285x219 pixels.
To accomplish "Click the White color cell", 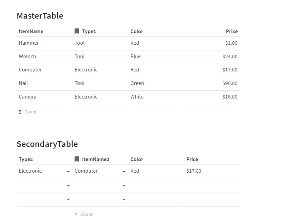I will (137, 97).
